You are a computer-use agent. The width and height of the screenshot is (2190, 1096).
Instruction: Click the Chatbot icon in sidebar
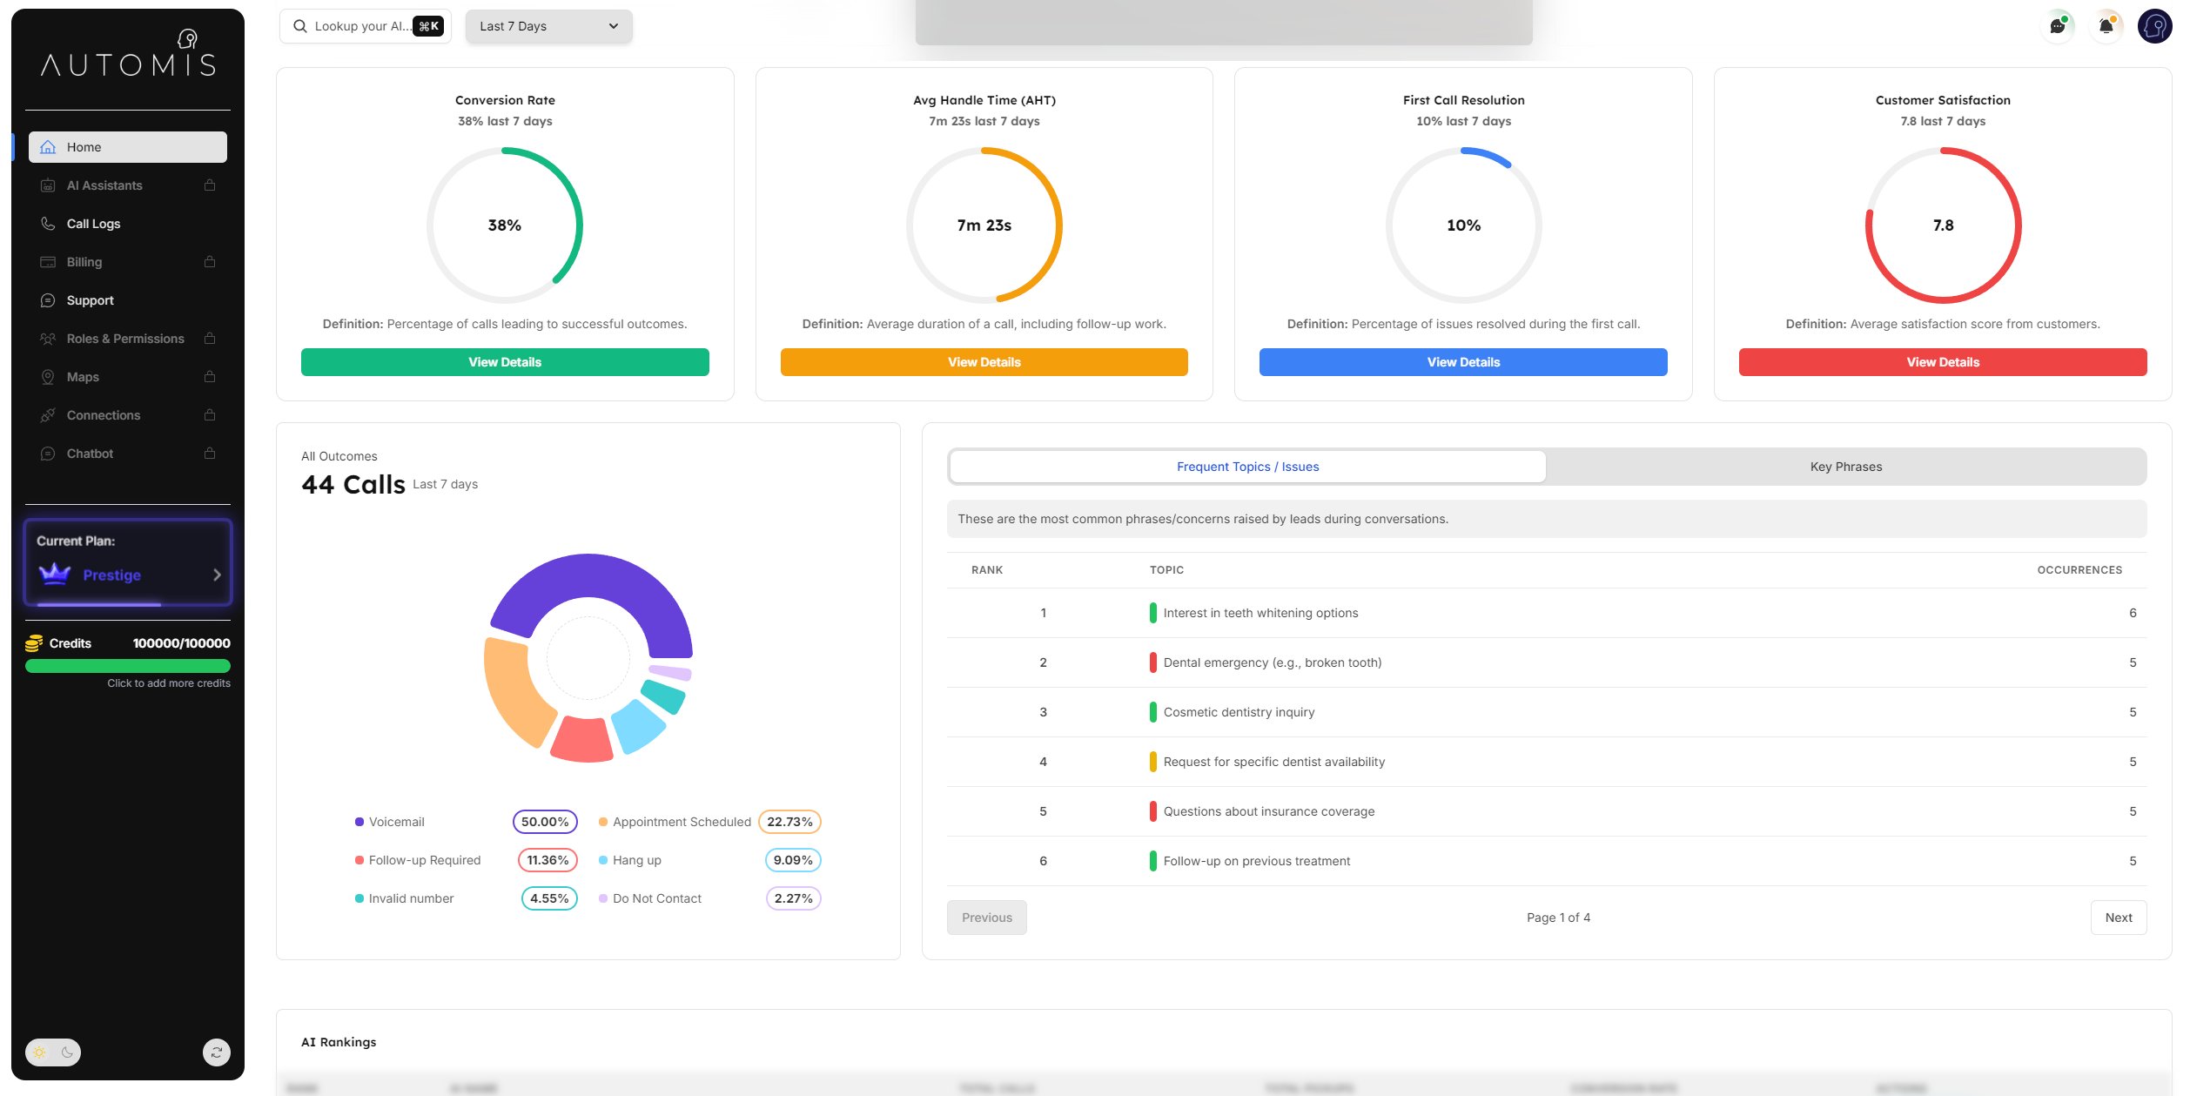point(48,454)
